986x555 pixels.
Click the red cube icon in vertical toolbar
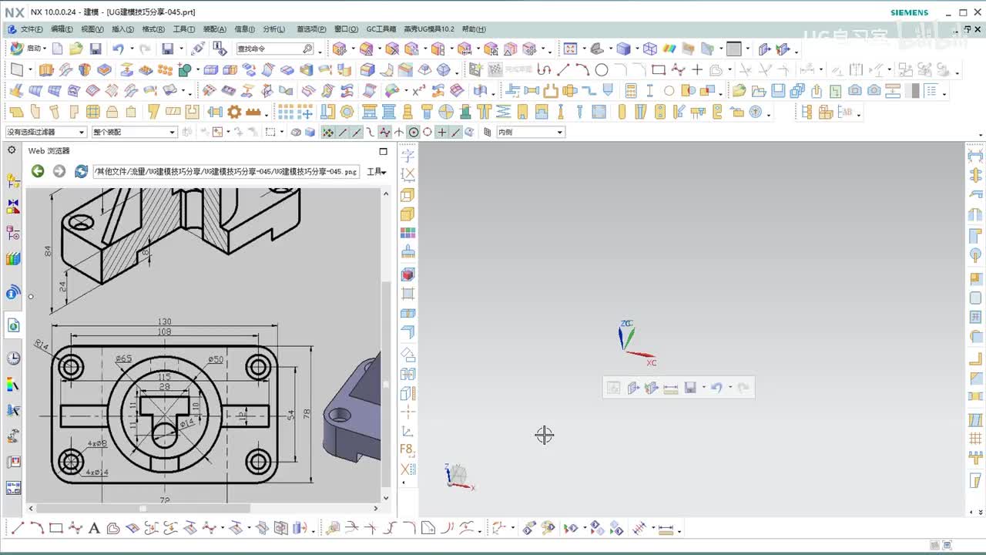[x=408, y=274]
